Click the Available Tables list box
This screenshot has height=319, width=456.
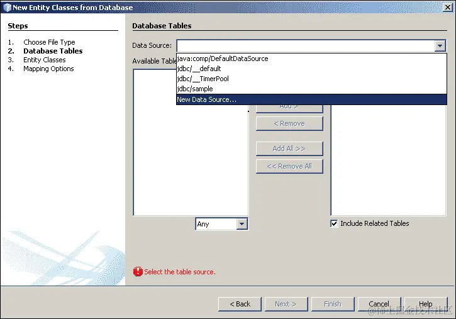click(x=191, y=142)
